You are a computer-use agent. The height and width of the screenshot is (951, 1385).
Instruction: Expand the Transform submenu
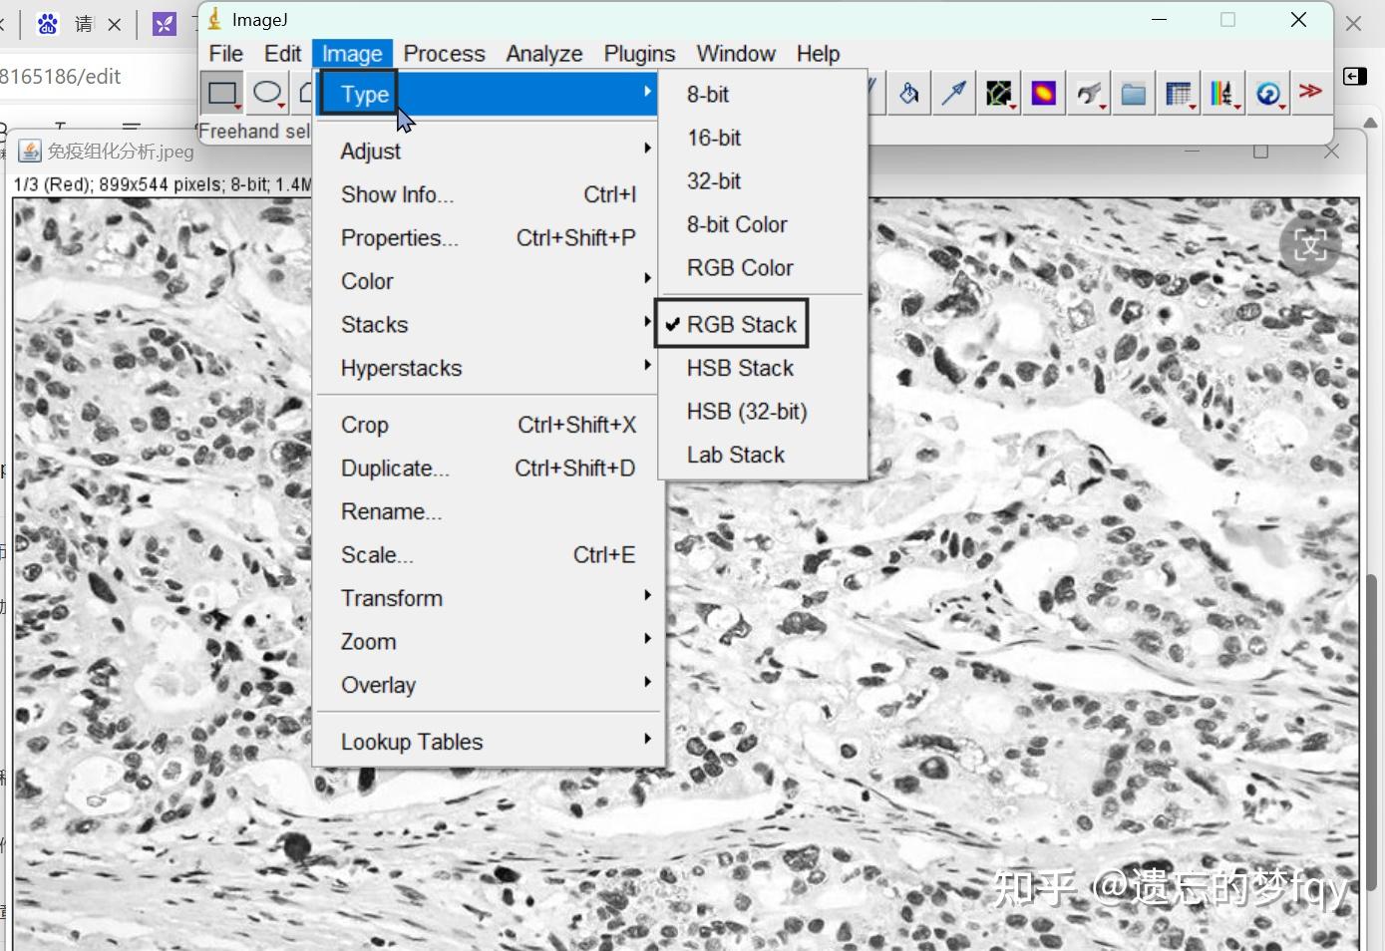coord(489,598)
